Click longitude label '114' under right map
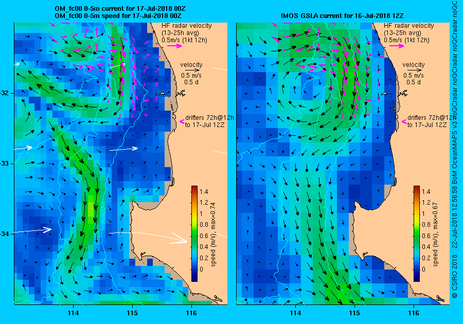The width and height of the screenshot is (463, 324). point(295,313)
